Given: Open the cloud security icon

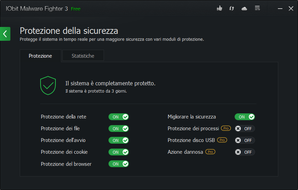Looking at the screenshot, I should pos(244,8).
